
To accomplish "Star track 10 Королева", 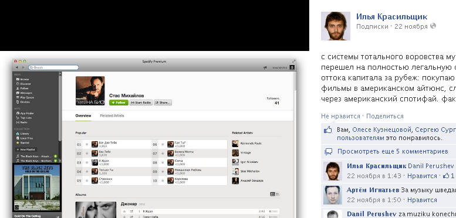I will coord(163,180).
